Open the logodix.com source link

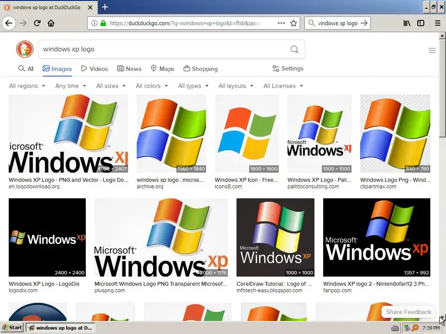(x=23, y=291)
